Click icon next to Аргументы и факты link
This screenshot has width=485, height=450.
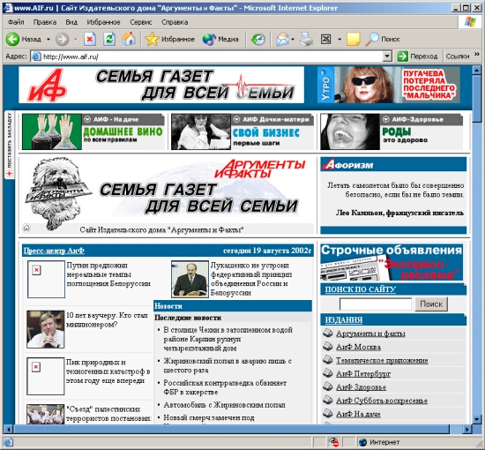tap(327, 333)
